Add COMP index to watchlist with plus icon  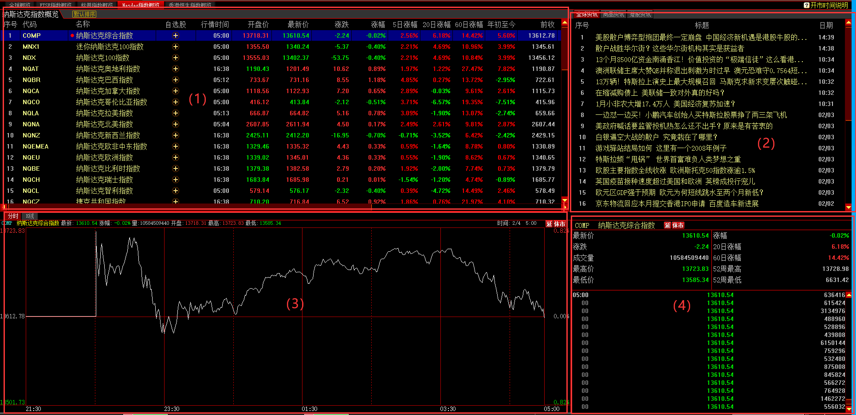[x=176, y=35]
